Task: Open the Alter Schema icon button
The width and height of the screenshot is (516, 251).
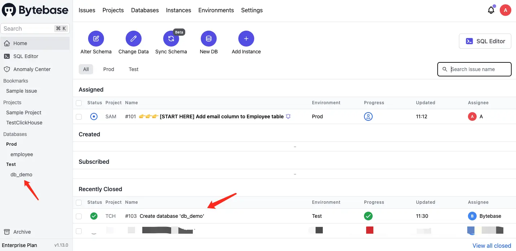Action: [x=96, y=39]
